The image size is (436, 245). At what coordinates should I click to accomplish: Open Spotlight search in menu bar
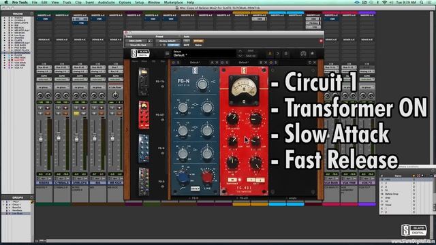422,2
